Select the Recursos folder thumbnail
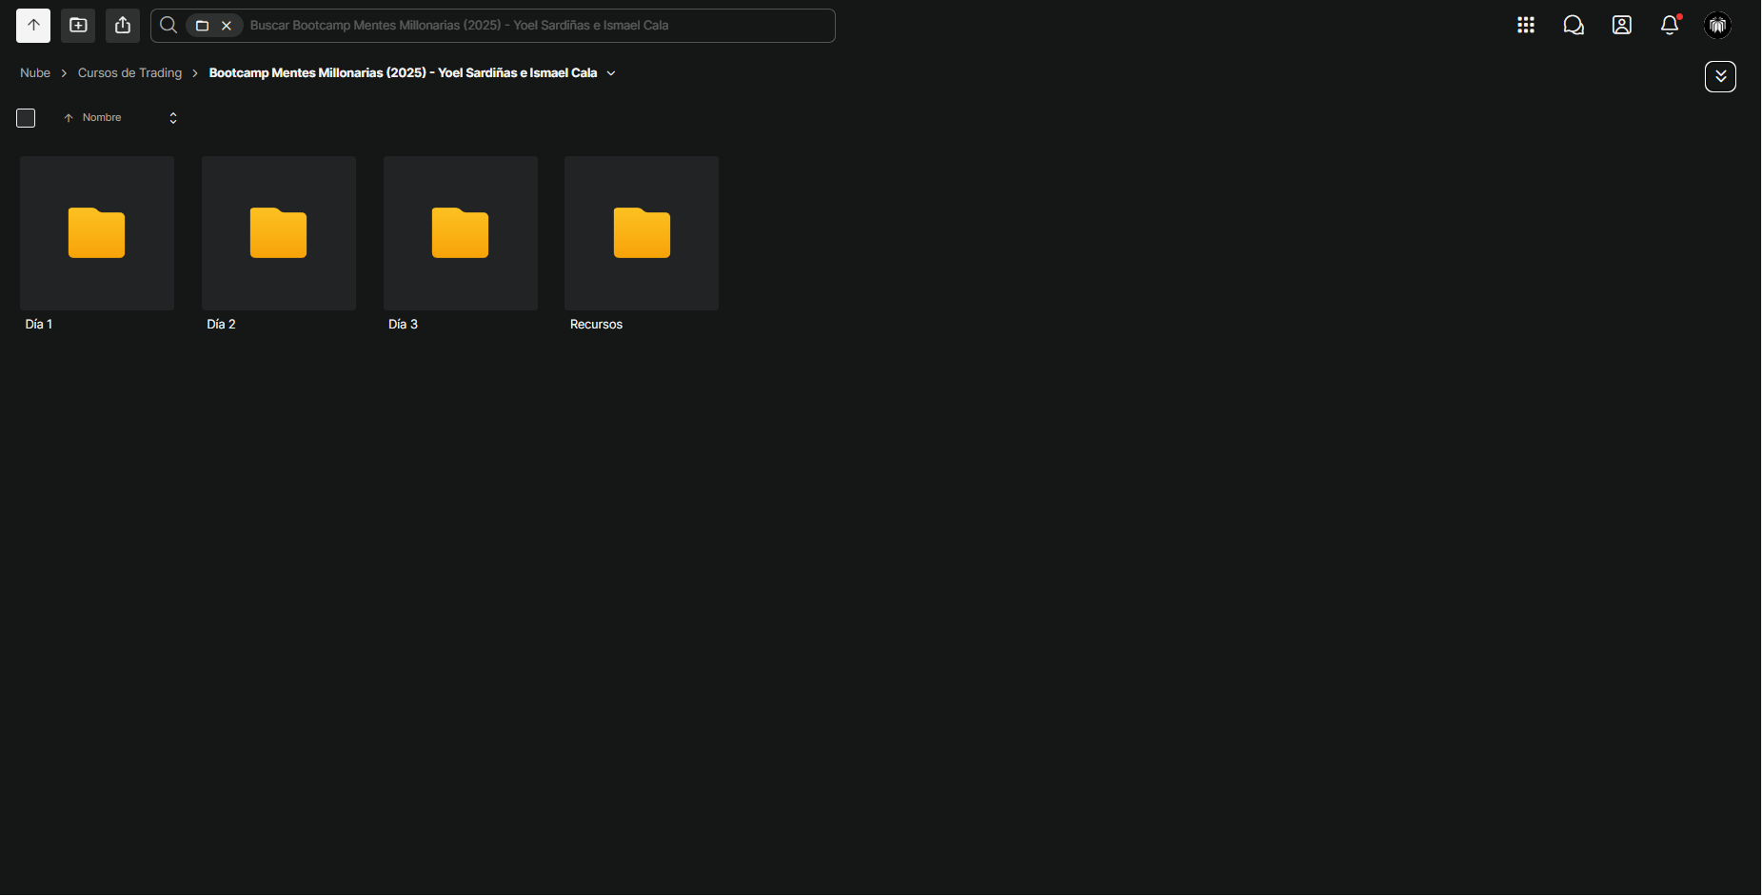This screenshot has width=1762, height=896. [642, 233]
